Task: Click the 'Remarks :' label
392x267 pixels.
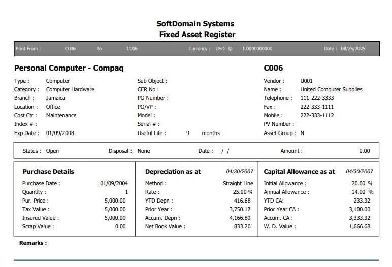Action: [x=33, y=243]
